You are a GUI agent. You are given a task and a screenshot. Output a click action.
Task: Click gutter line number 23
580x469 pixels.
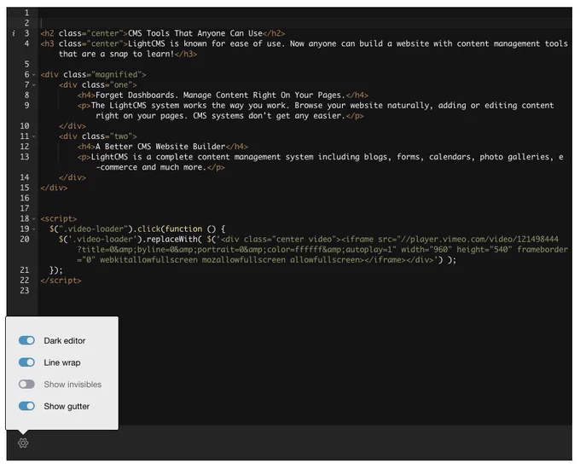click(x=25, y=290)
